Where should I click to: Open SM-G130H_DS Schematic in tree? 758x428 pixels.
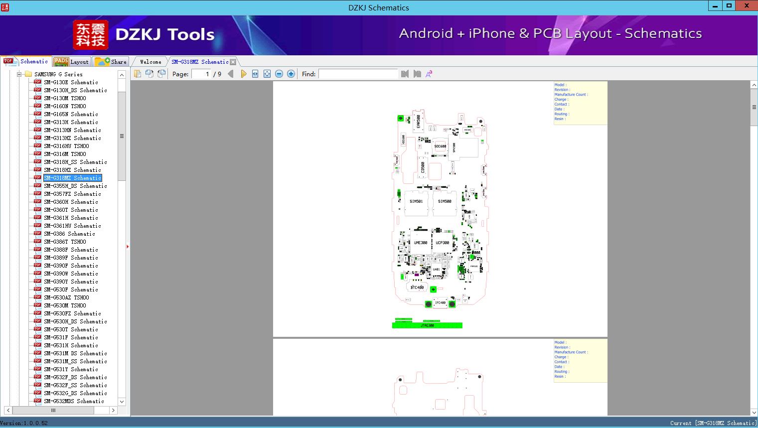tap(75, 90)
